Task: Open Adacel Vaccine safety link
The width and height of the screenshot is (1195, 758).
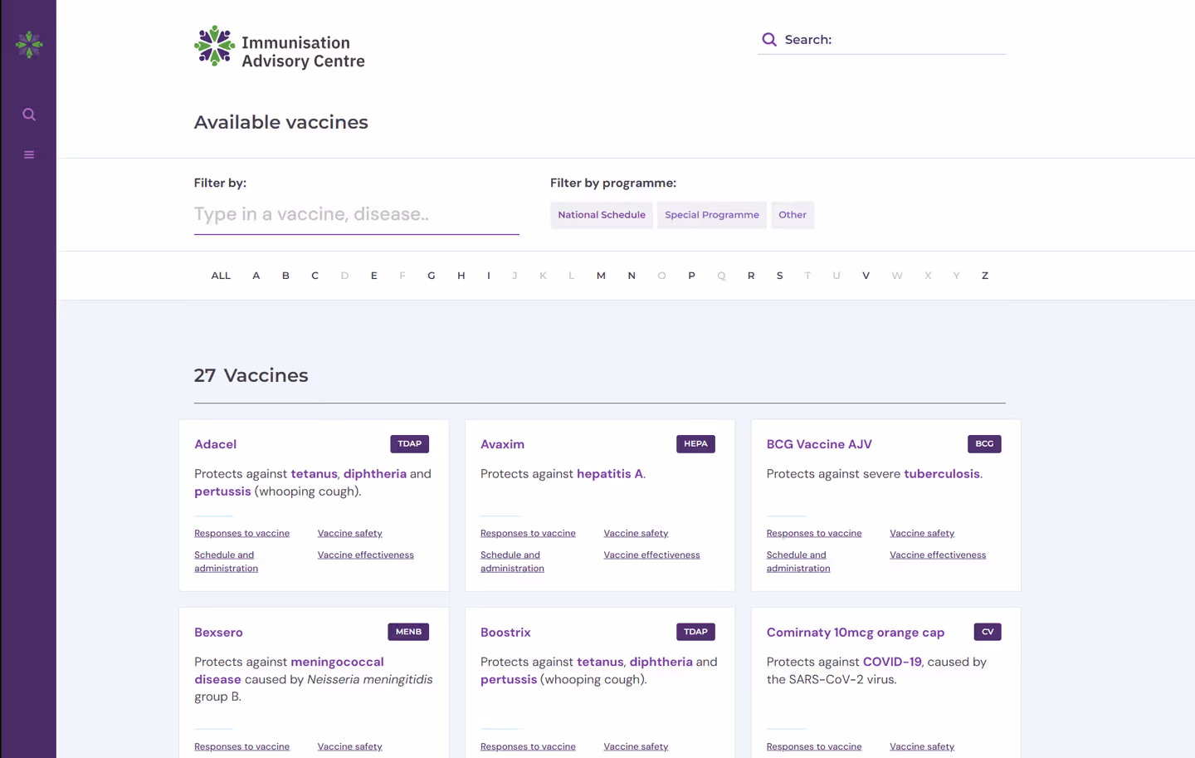Action: coord(349,533)
